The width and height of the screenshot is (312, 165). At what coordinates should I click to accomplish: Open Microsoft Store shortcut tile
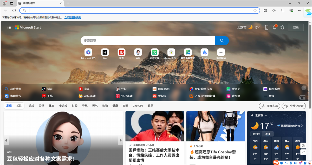pos(171,54)
